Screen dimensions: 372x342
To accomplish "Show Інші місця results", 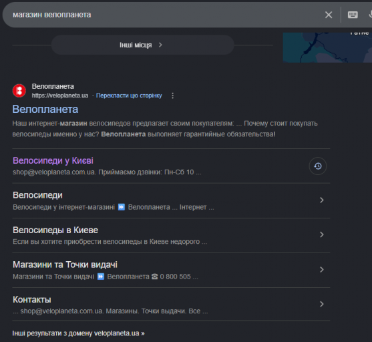I will pyautogui.click(x=142, y=45).
